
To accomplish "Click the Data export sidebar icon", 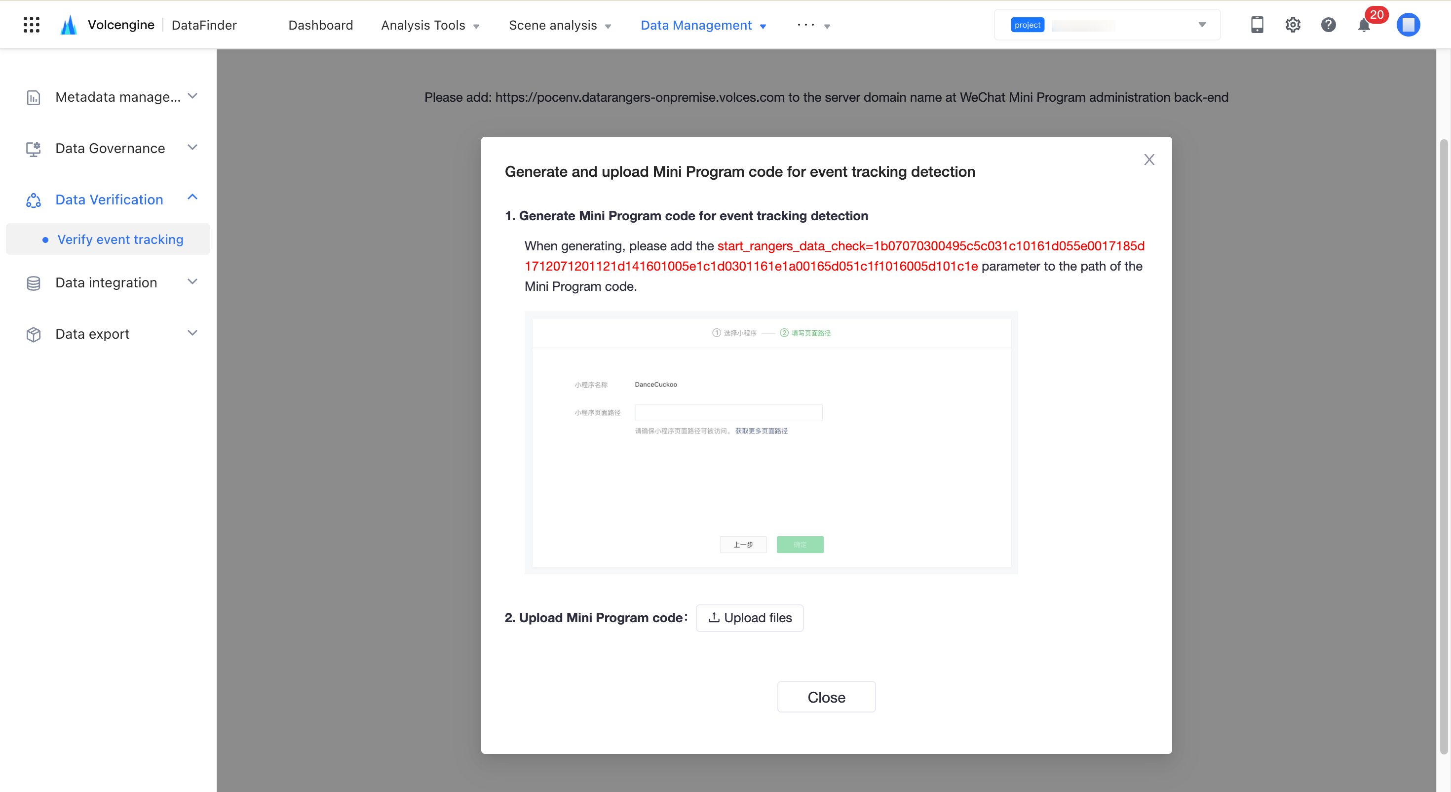I will [33, 334].
